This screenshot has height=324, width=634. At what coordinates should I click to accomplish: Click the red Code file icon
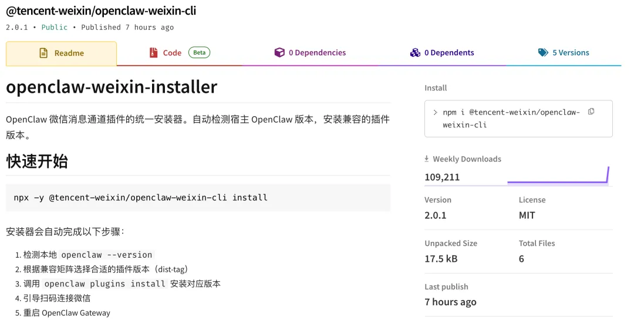[154, 53]
